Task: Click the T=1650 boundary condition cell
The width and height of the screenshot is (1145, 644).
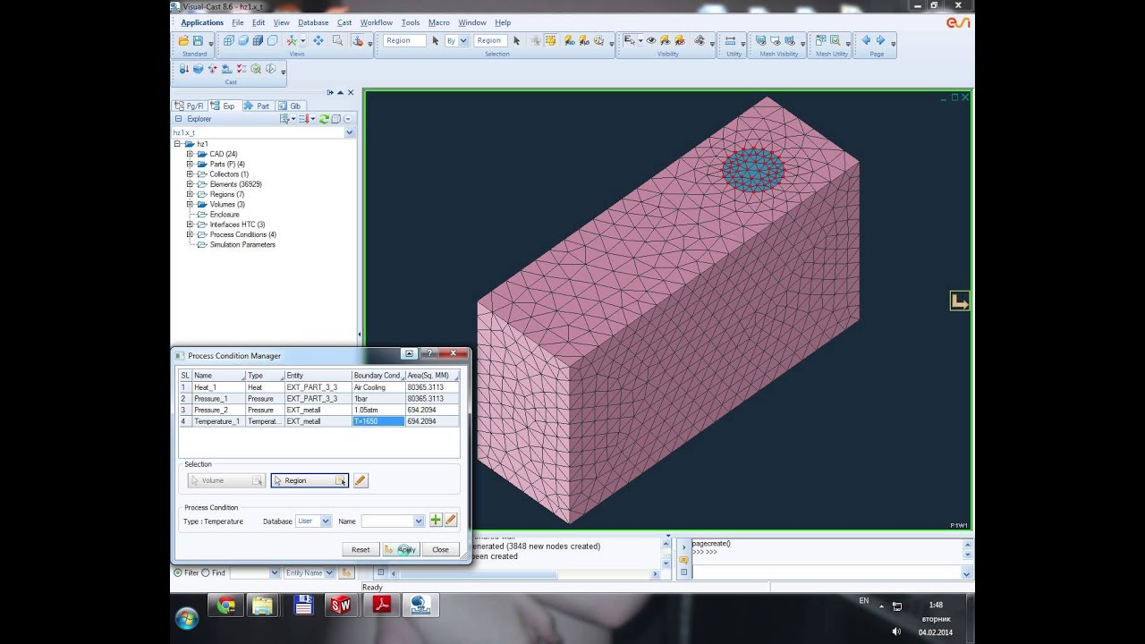Action: (378, 421)
